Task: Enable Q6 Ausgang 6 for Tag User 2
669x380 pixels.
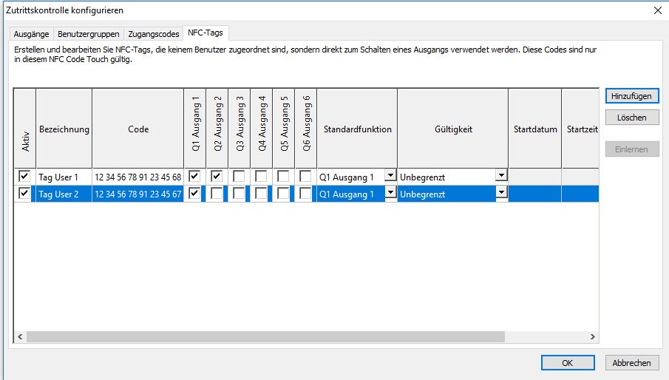Action: click(305, 193)
